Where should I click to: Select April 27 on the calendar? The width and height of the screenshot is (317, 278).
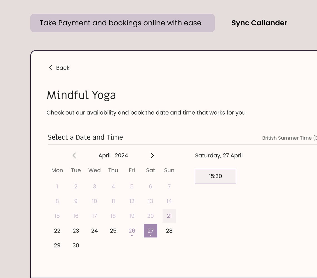click(150, 231)
